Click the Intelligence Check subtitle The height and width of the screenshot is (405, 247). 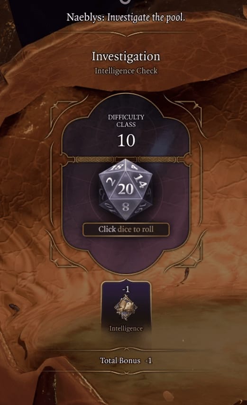tap(126, 71)
